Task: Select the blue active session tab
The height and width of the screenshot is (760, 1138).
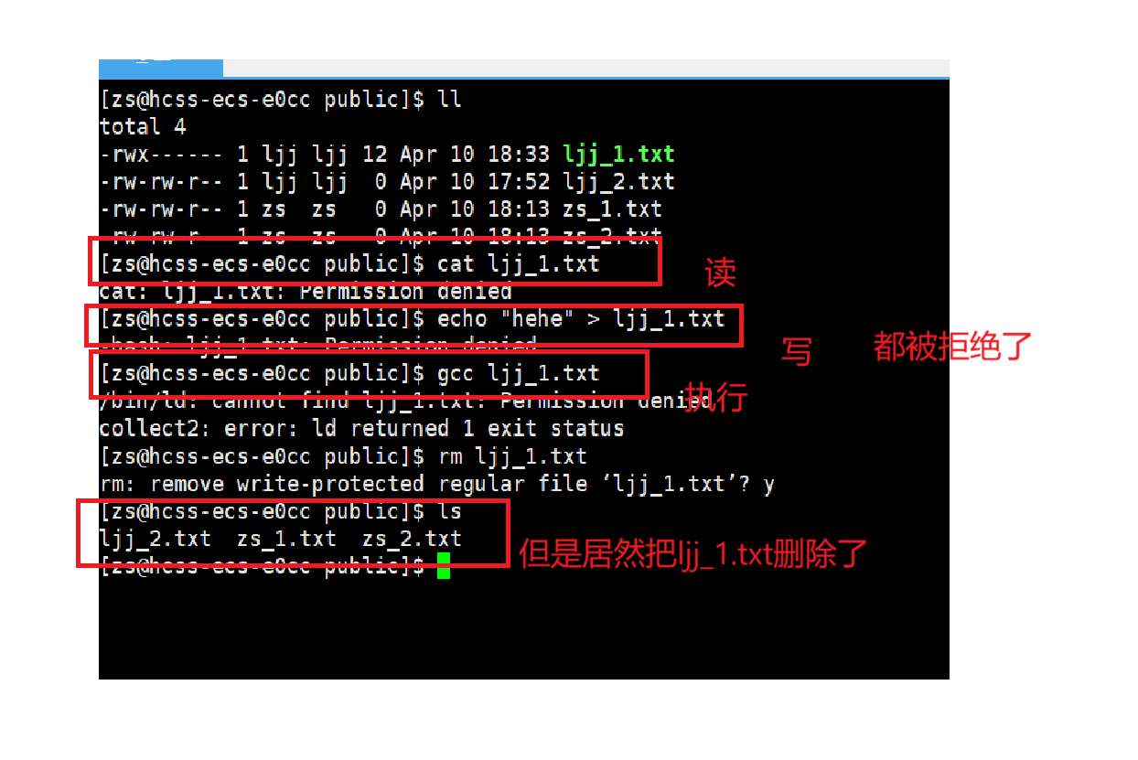Action: 161,68
